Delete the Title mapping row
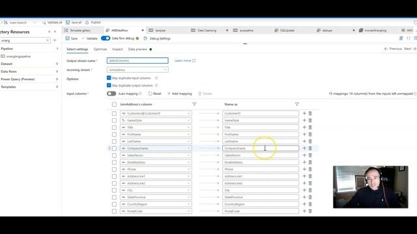 click(310, 127)
